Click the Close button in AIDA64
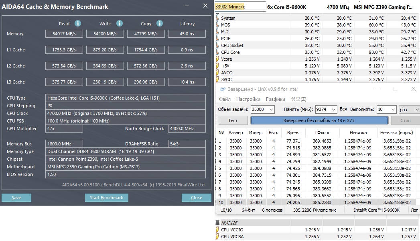Screen dimensions: 420x241 coord(196,198)
